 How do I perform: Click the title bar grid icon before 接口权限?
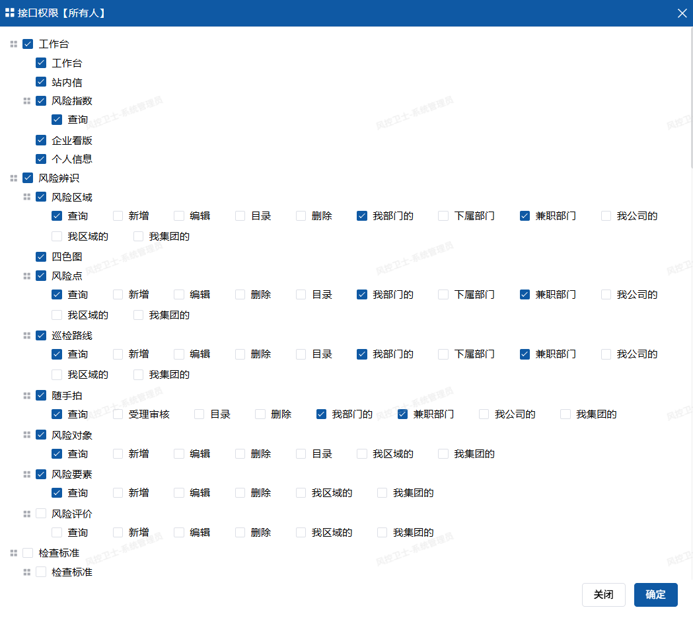(x=10, y=13)
